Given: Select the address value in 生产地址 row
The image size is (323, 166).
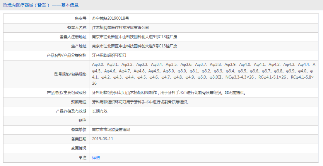Looking at the screenshot, I should [x=135, y=46].
